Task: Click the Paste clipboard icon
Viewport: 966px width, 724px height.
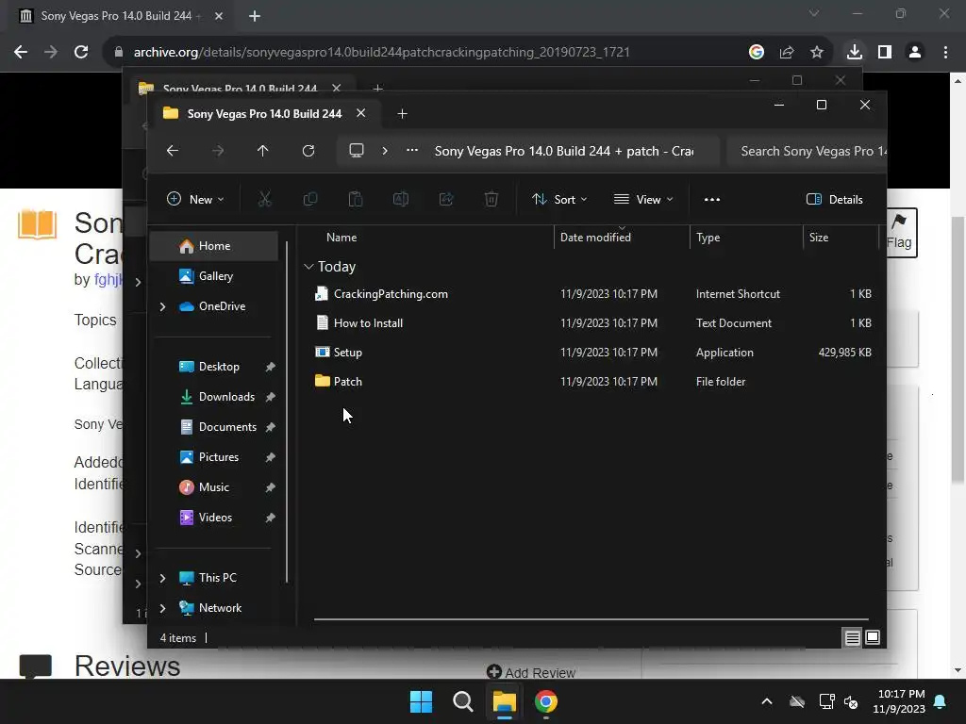Action: pyautogui.click(x=356, y=199)
